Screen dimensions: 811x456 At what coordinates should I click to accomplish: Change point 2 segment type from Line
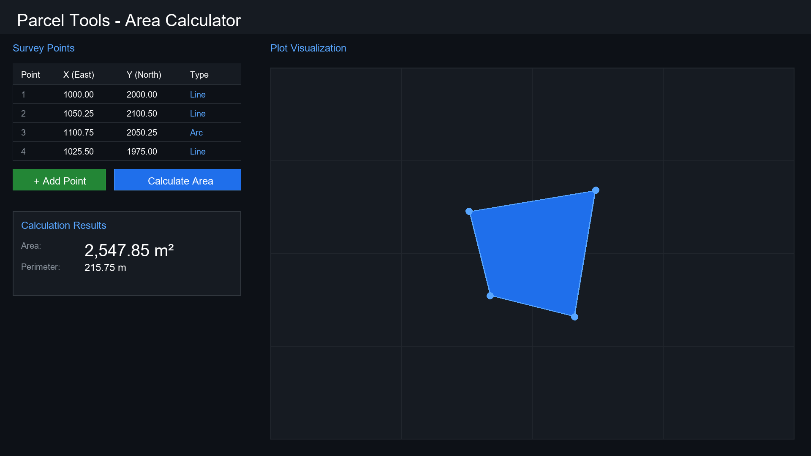[x=197, y=113]
